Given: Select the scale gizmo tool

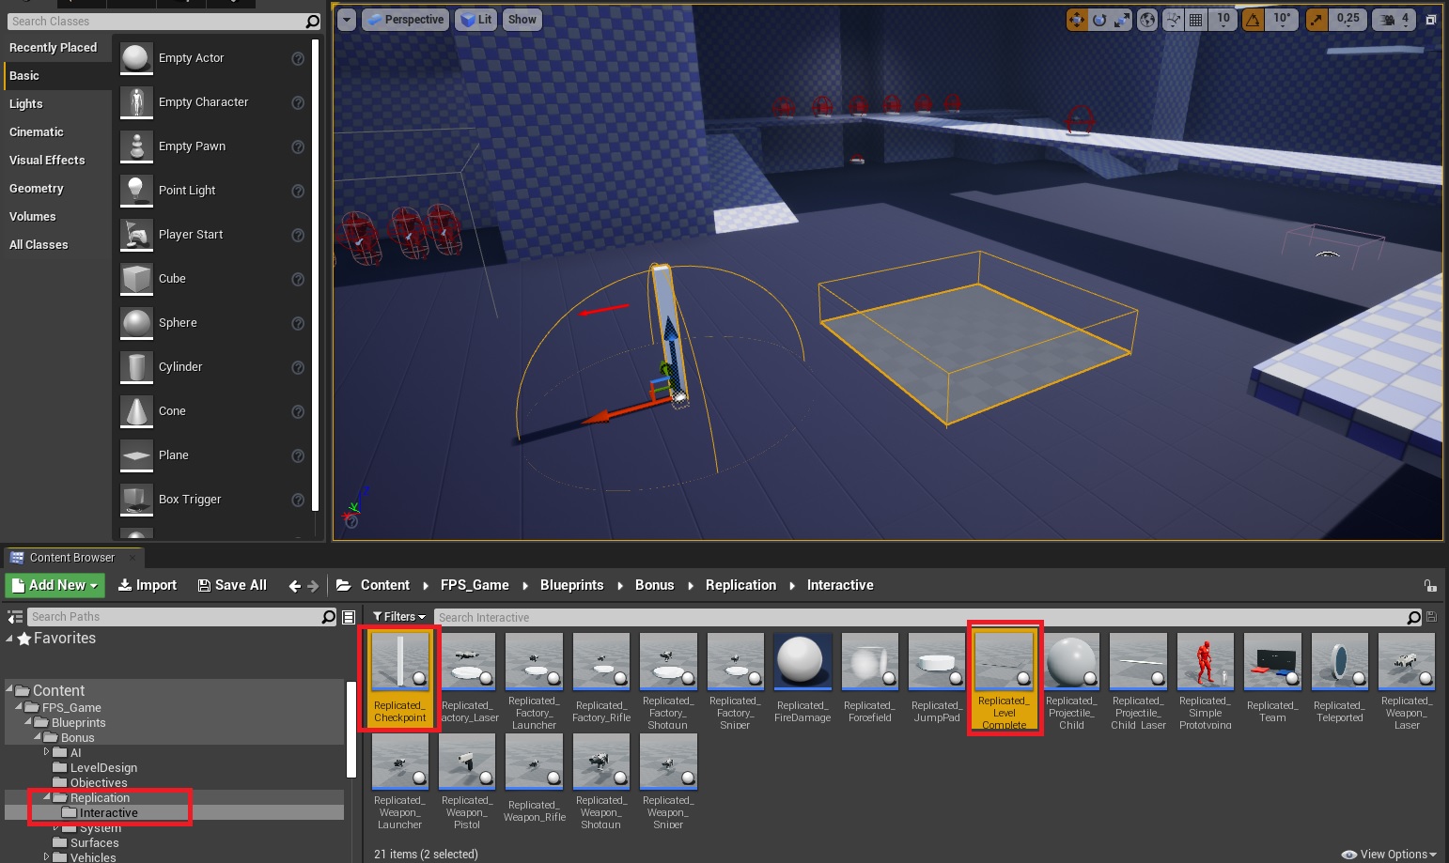Looking at the screenshot, I should pos(1122,20).
